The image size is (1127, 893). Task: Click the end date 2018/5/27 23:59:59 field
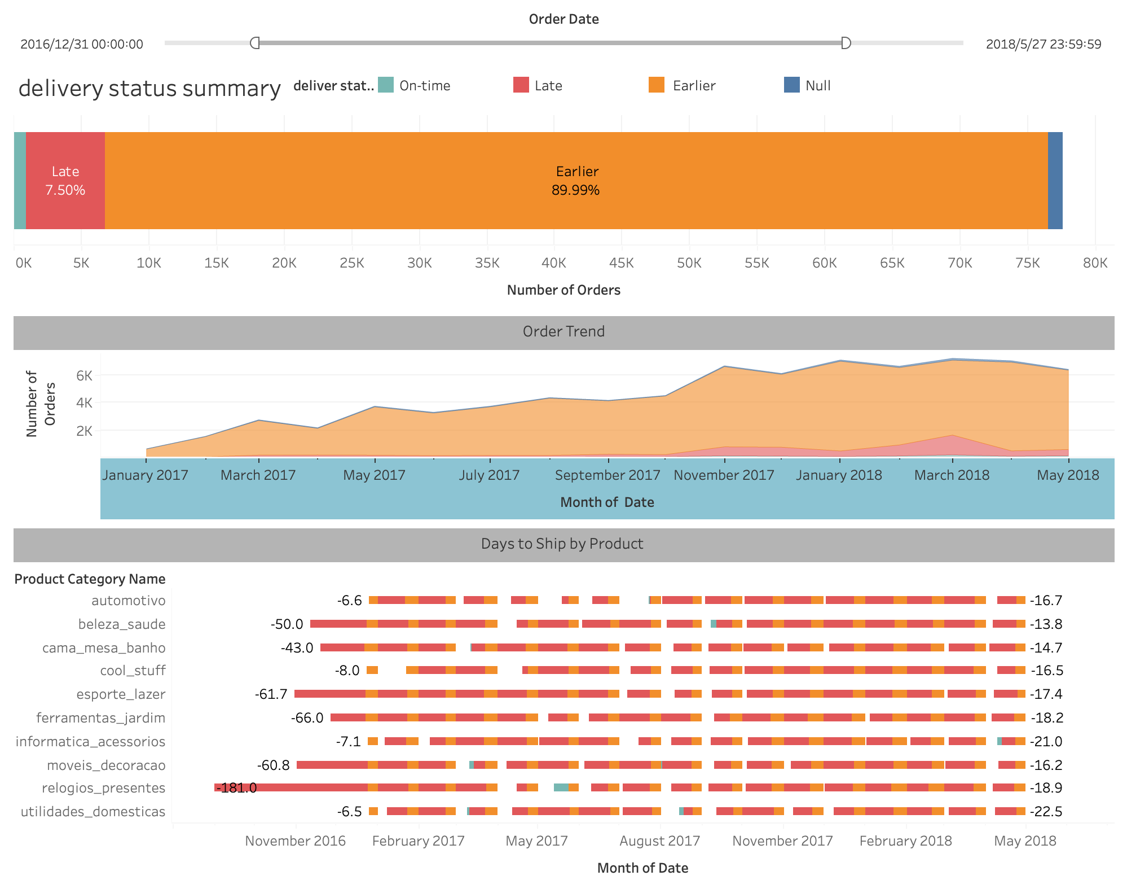coord(1044,44)
